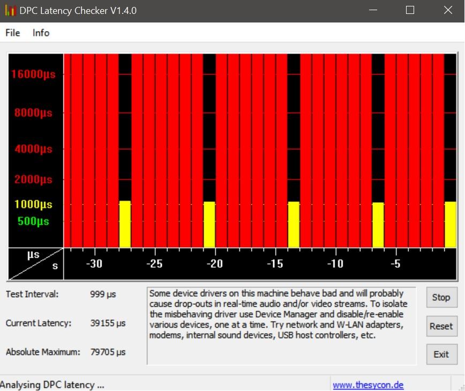Click the Exit button
The image size is (465, 391).
[441, 354]
